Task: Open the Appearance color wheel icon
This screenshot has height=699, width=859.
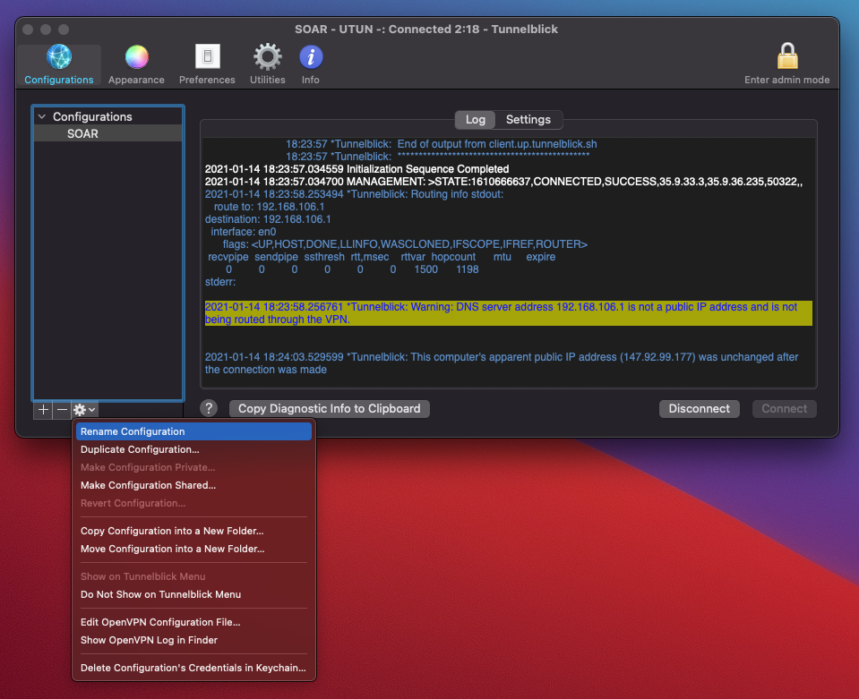Action: click(136, 57)
